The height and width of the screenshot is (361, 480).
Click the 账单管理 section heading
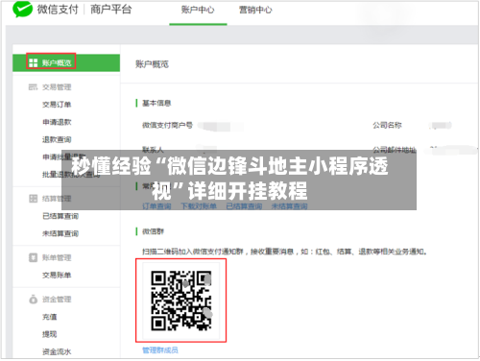[57, 257]
